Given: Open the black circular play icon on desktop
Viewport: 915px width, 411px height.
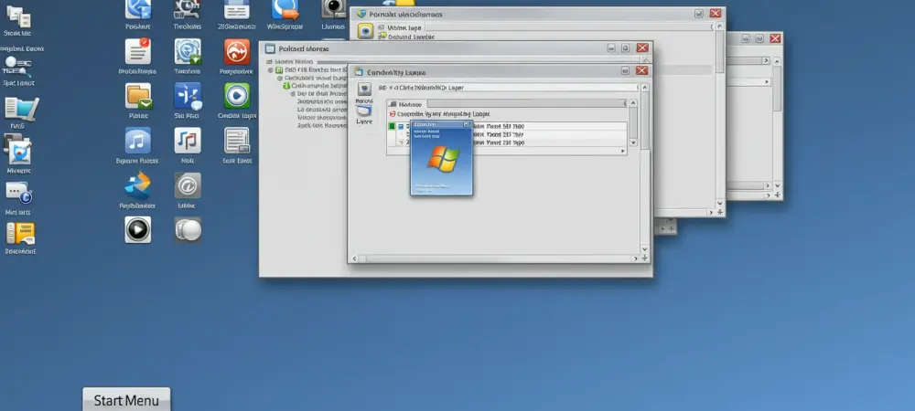Looking at the screenshot, I should 138,229.
